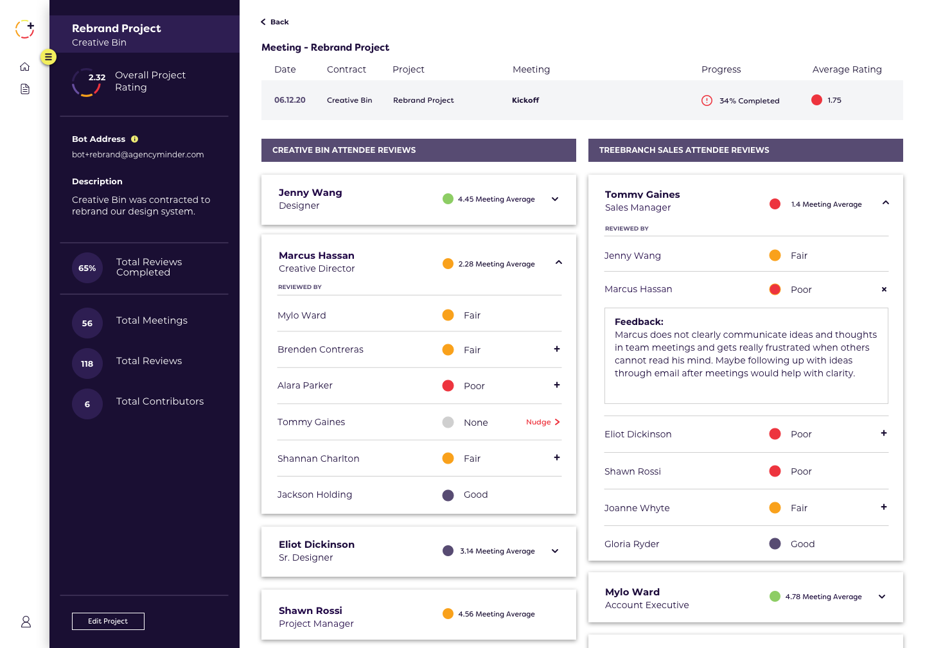This screenshot has width=925, height=648.
Task: Click the Edit Project button
Action: tap(108, 621)
